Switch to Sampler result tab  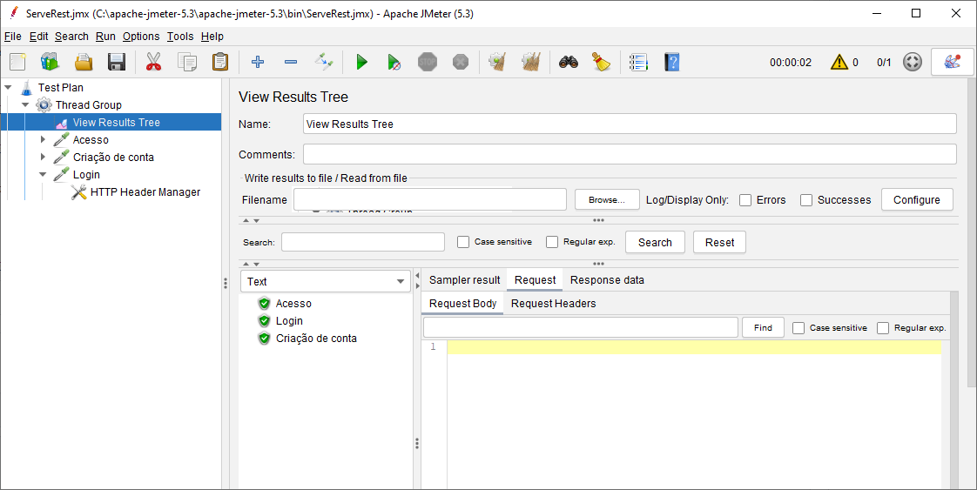(x=465, y=280)
